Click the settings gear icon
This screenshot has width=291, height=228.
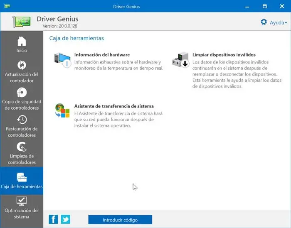pyautogui.click(x=264, y=22)
